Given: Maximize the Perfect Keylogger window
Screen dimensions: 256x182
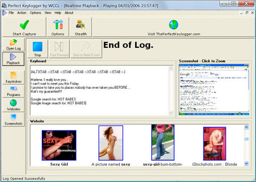Looking at the screenshot, I should (x=234, y=4).
